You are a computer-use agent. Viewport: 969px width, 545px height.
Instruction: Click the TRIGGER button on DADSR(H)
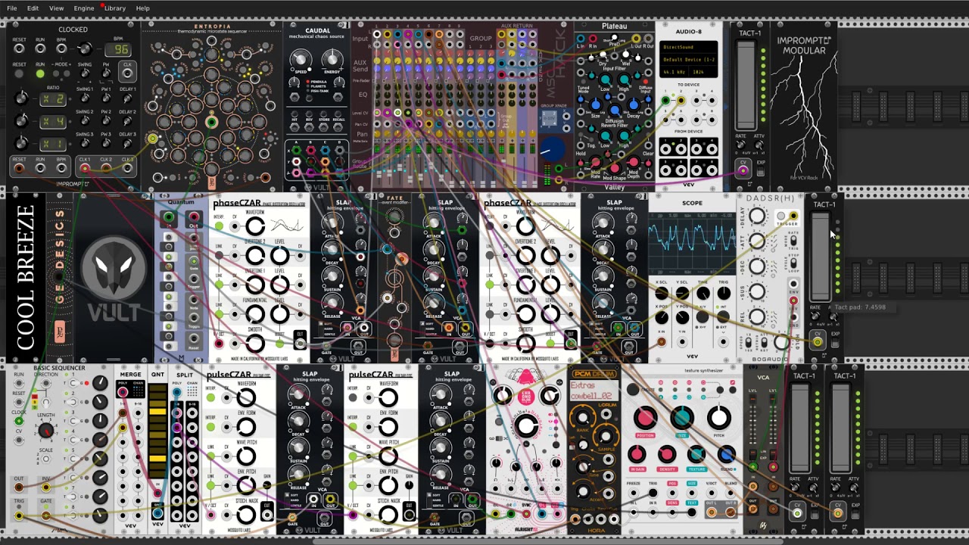point(780,216)
